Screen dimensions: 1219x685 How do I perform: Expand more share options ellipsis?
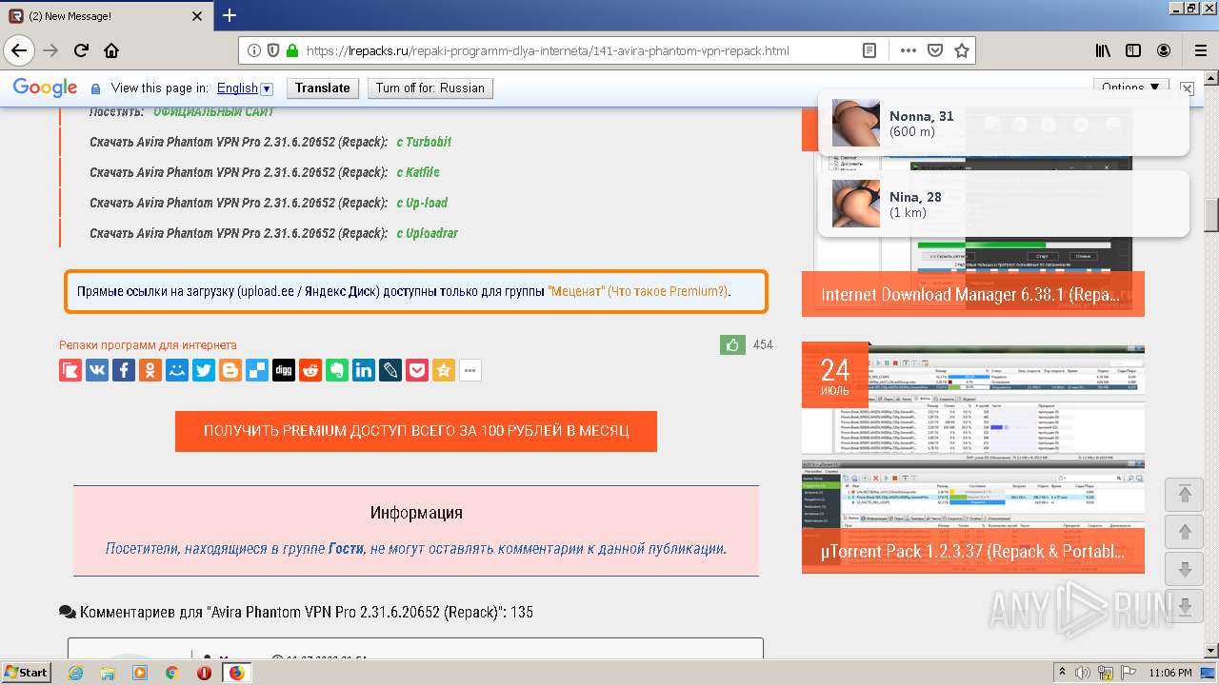pyautogui.click(x=470, y=370)
